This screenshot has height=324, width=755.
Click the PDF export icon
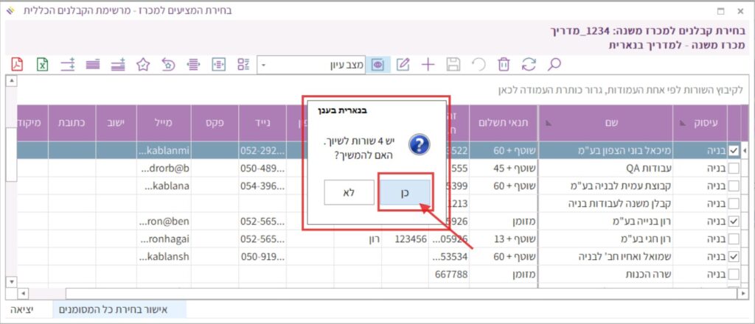(x=17, y=64)
